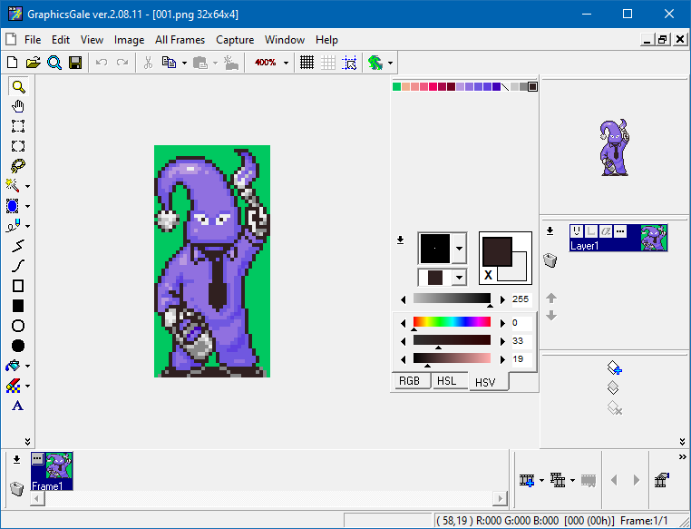Select the Rectangle selection tool
This screenshot has width=691, height=529.
pyautogui.click(x=18, y=126)
